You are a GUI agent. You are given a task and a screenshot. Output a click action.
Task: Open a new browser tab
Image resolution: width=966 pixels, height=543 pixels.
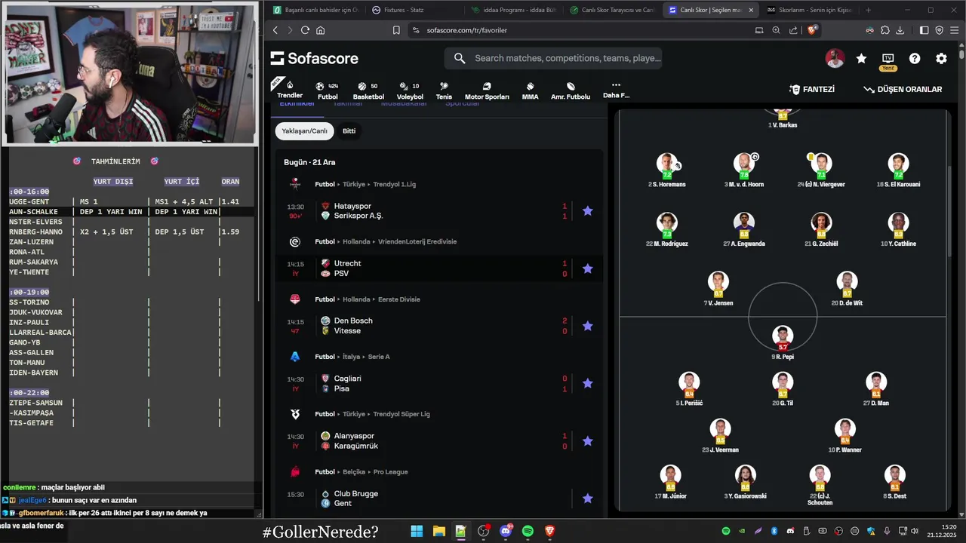pos(868,10)
